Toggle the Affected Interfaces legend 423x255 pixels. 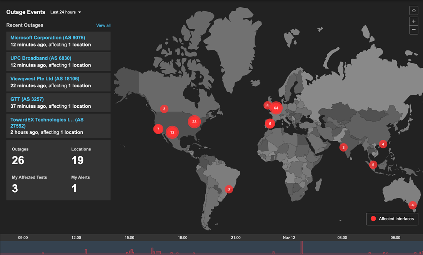[x=392, y=218]
